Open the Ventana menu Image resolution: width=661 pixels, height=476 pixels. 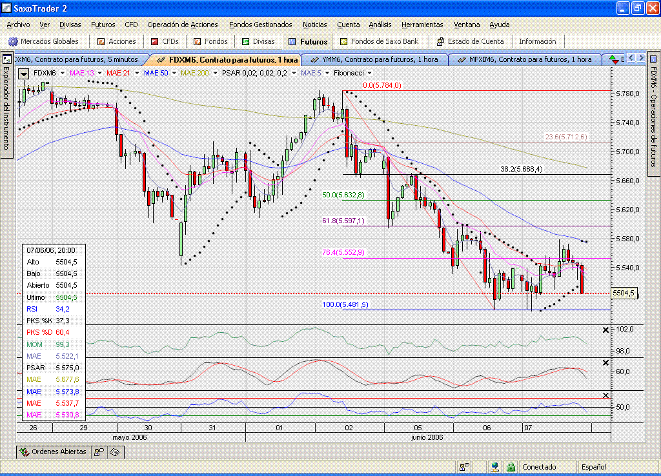[467, 25]
